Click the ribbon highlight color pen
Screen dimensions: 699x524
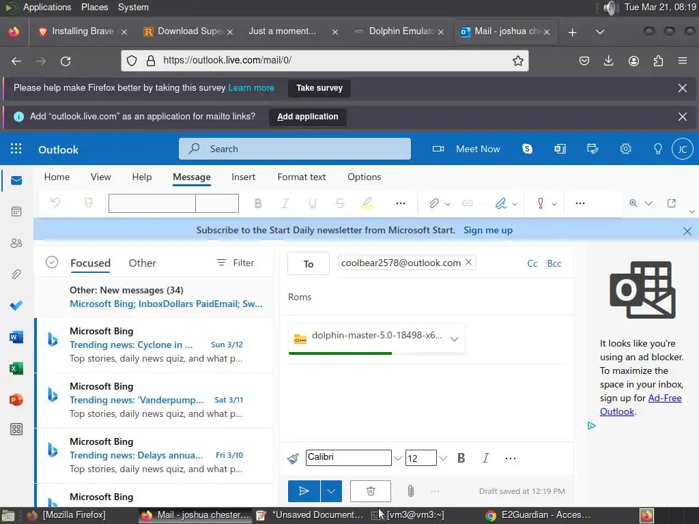(x=367, y=203)
